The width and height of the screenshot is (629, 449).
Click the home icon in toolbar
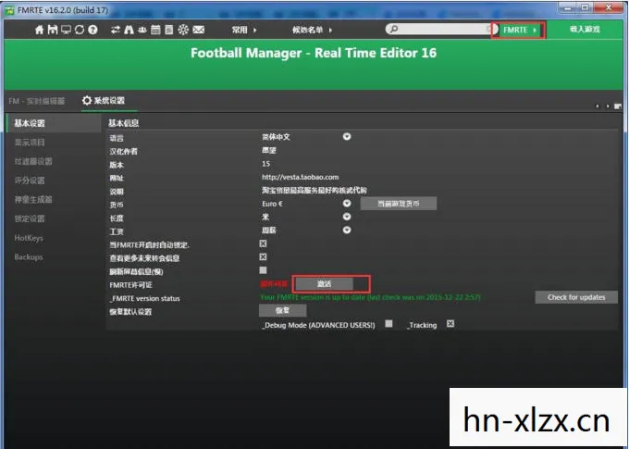click(39, 30)
